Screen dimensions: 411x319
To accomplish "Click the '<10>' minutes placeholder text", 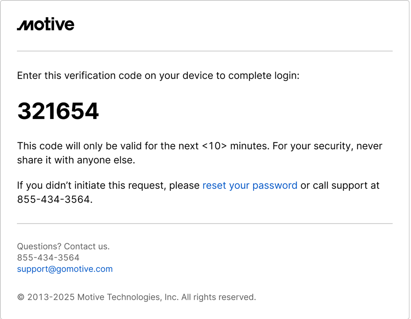I will 215,146.
